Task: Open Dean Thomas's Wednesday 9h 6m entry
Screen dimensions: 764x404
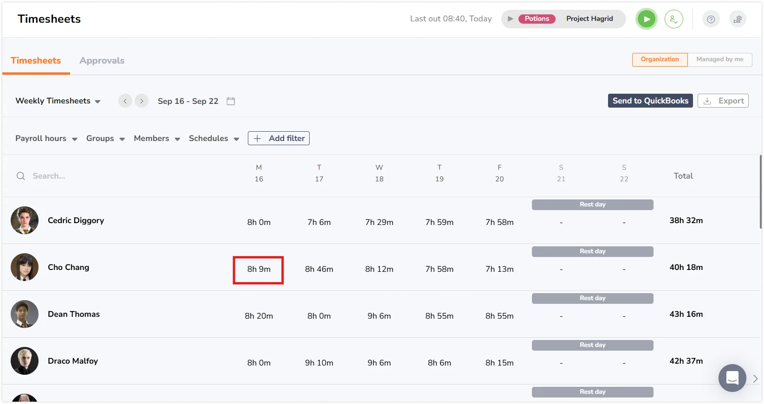Action: 379,316
